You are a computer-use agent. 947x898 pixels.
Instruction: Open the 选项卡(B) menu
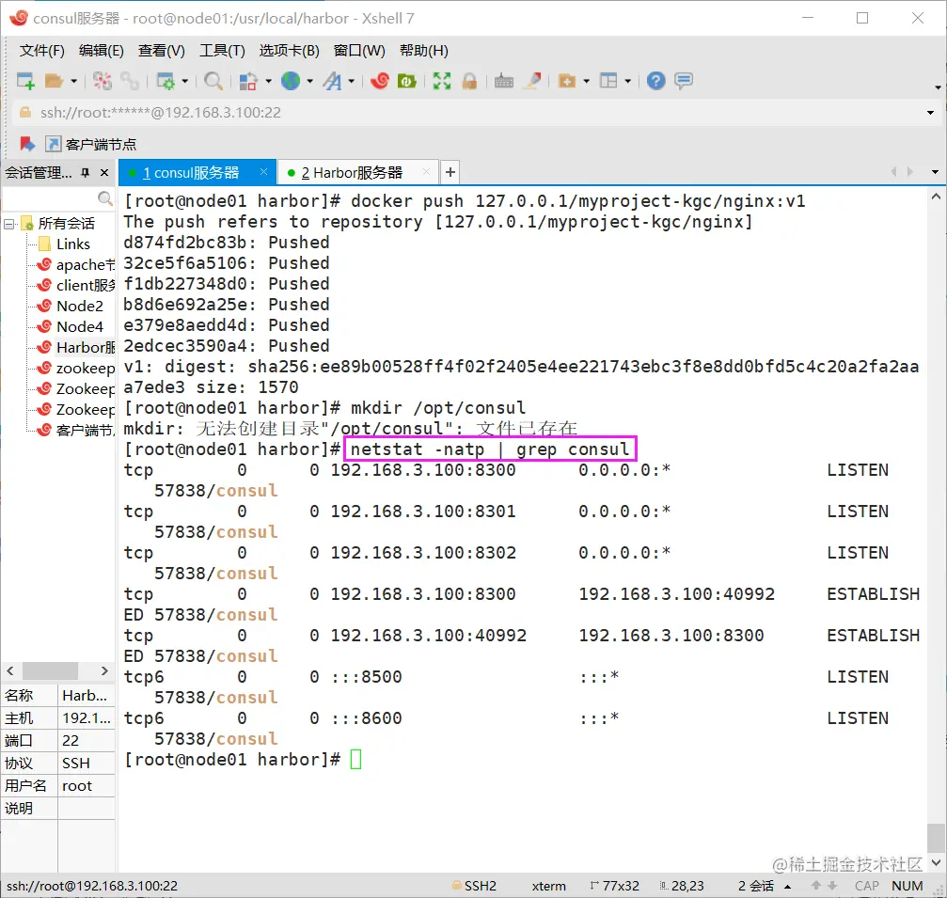(x=289, y=50)
